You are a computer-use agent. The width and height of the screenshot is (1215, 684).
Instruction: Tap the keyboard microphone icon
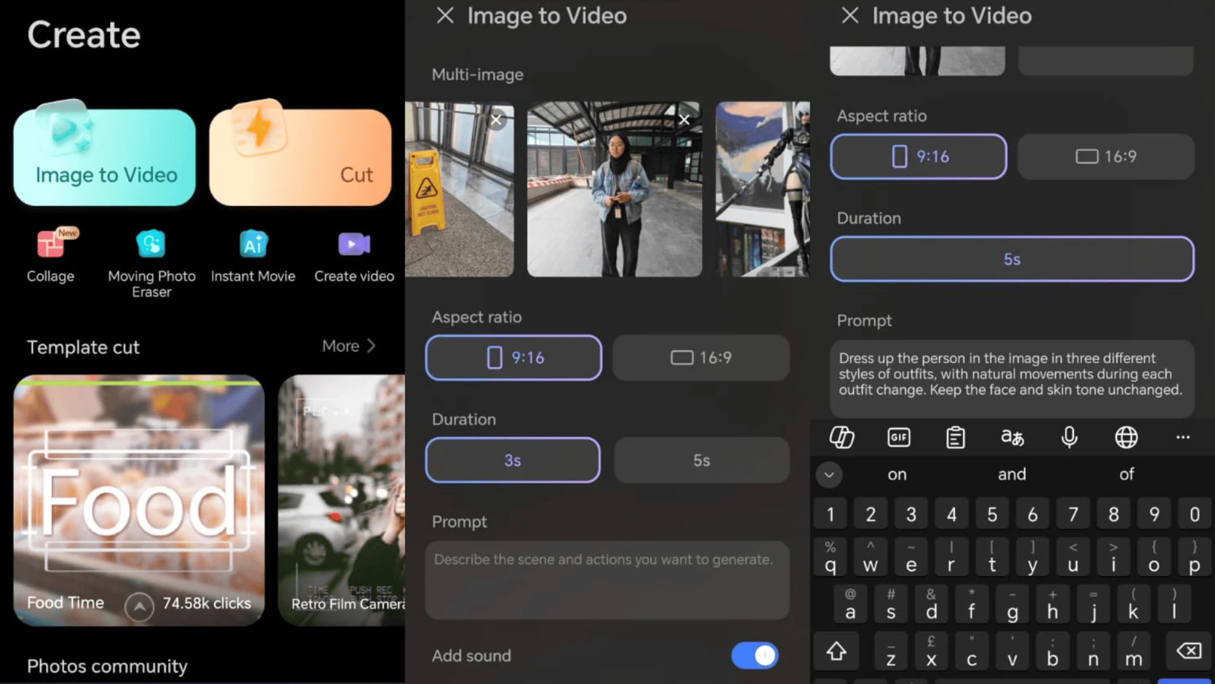[1069, 437]
